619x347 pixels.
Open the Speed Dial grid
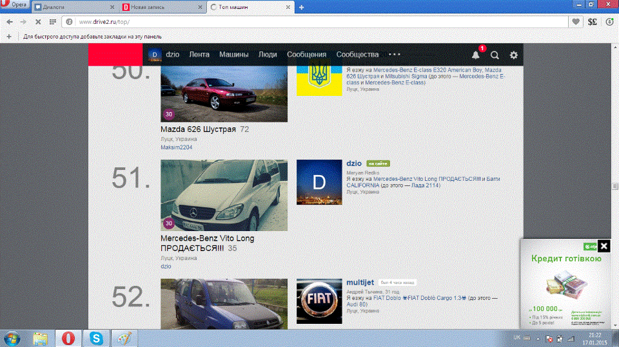[x=52, y=22]
